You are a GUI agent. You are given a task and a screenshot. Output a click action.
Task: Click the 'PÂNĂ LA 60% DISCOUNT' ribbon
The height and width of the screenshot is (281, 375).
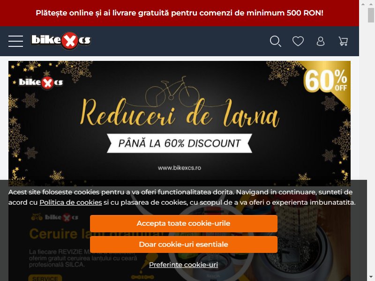(180, 143)
